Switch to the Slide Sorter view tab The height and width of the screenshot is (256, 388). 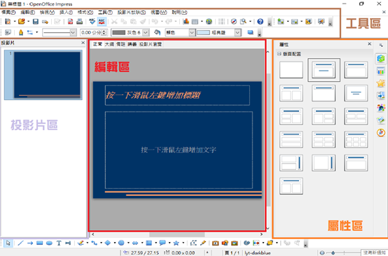point(150,44)
